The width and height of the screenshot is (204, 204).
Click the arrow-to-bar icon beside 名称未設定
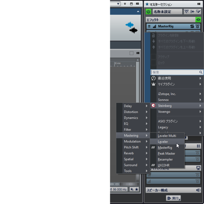click(192, 12)
